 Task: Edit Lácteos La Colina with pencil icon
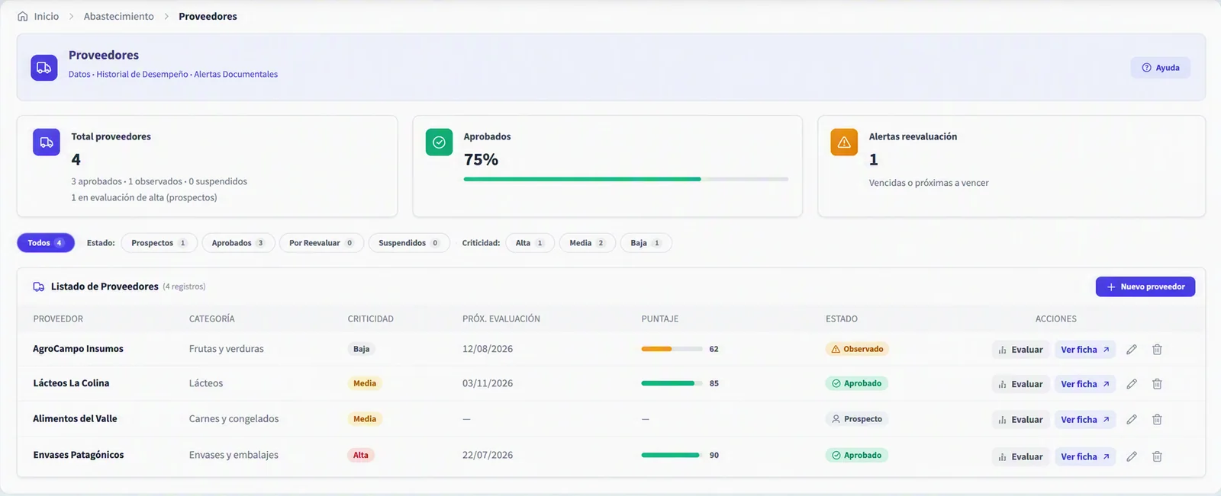[x=1132, y=384]
